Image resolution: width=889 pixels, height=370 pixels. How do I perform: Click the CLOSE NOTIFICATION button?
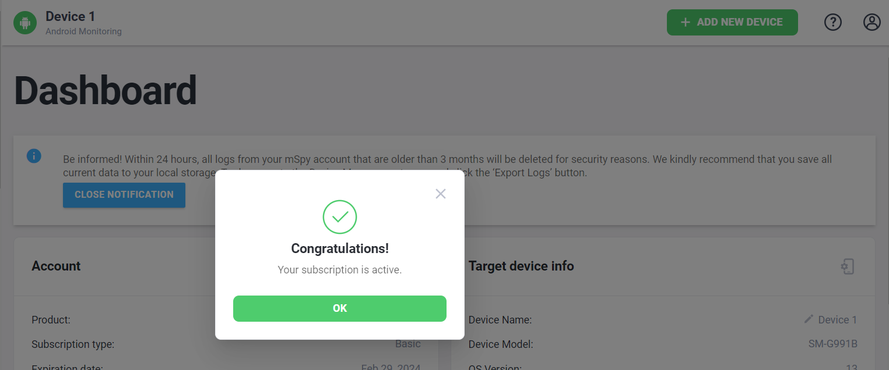124,195
